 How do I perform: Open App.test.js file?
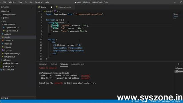[9, 41]
